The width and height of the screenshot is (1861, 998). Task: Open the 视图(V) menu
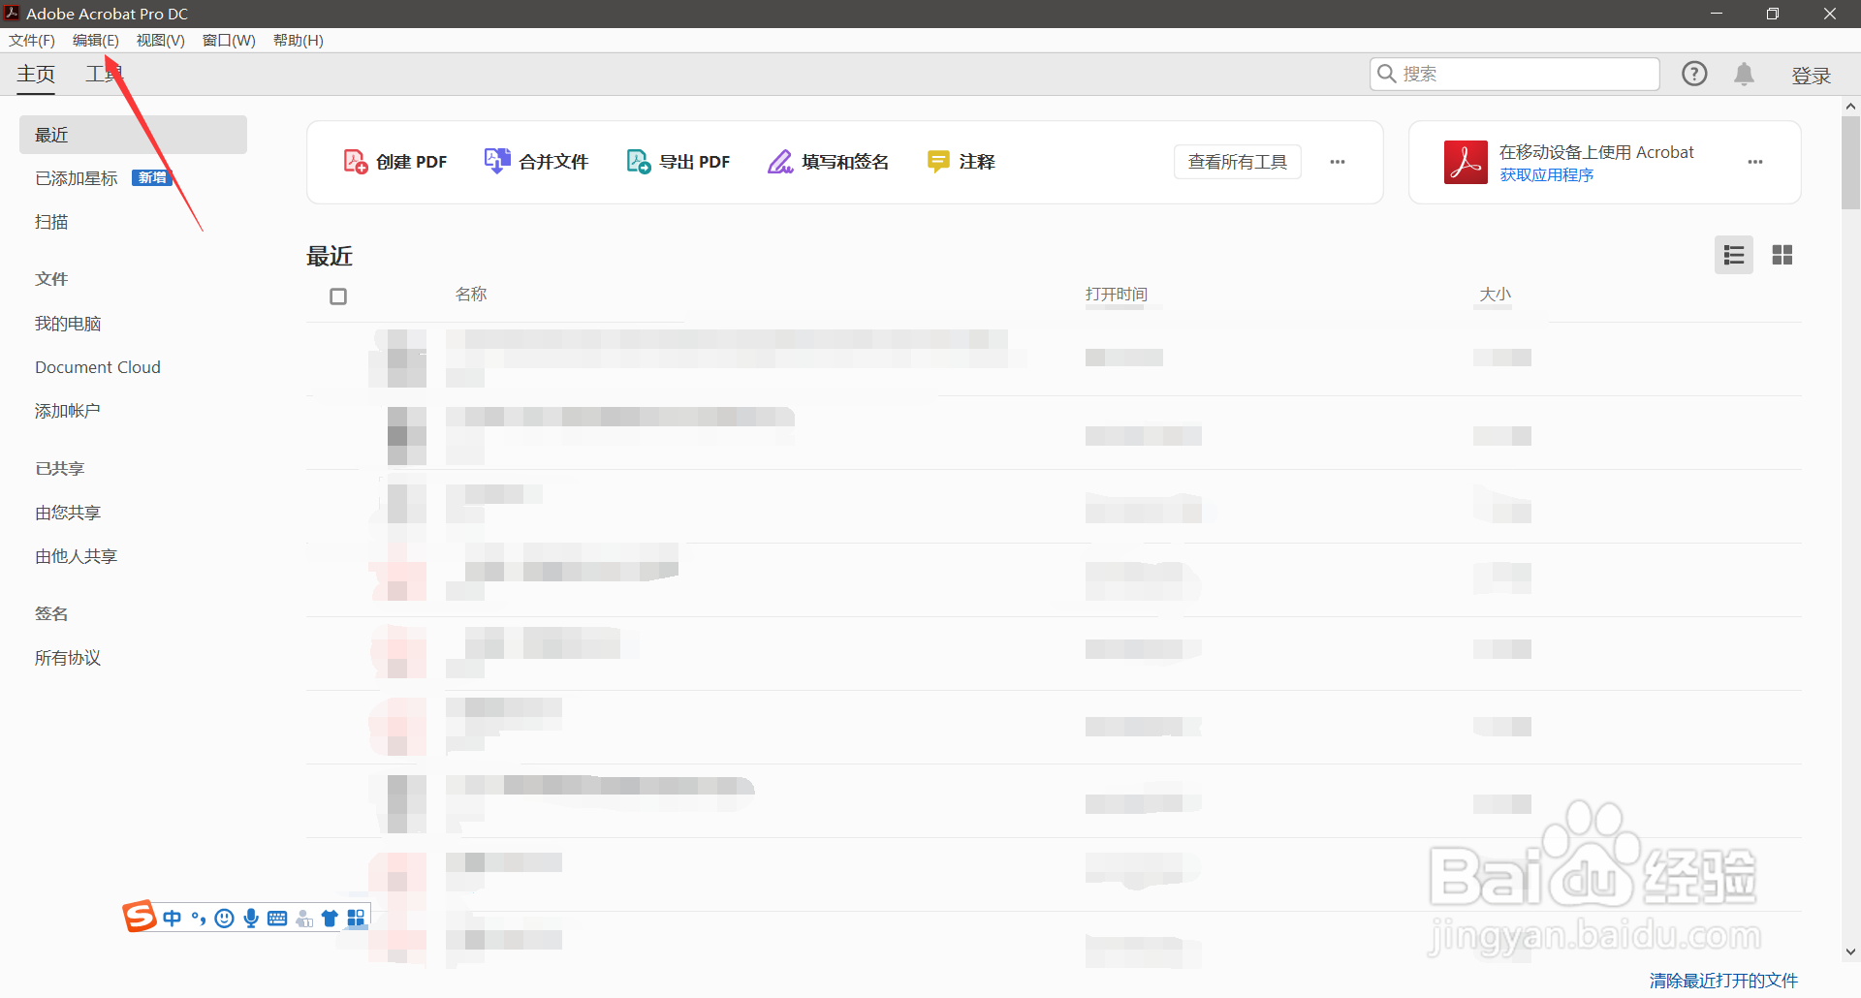pos(161,41)
